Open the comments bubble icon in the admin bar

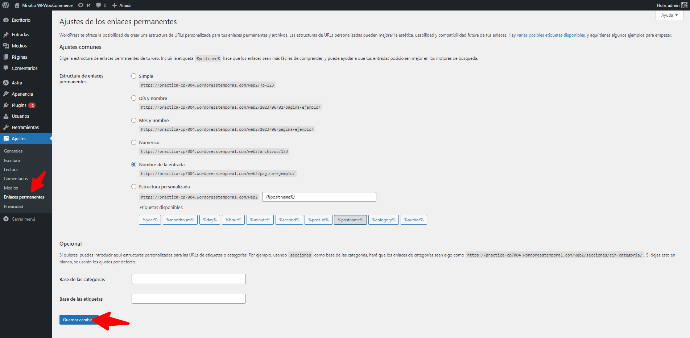99,5
